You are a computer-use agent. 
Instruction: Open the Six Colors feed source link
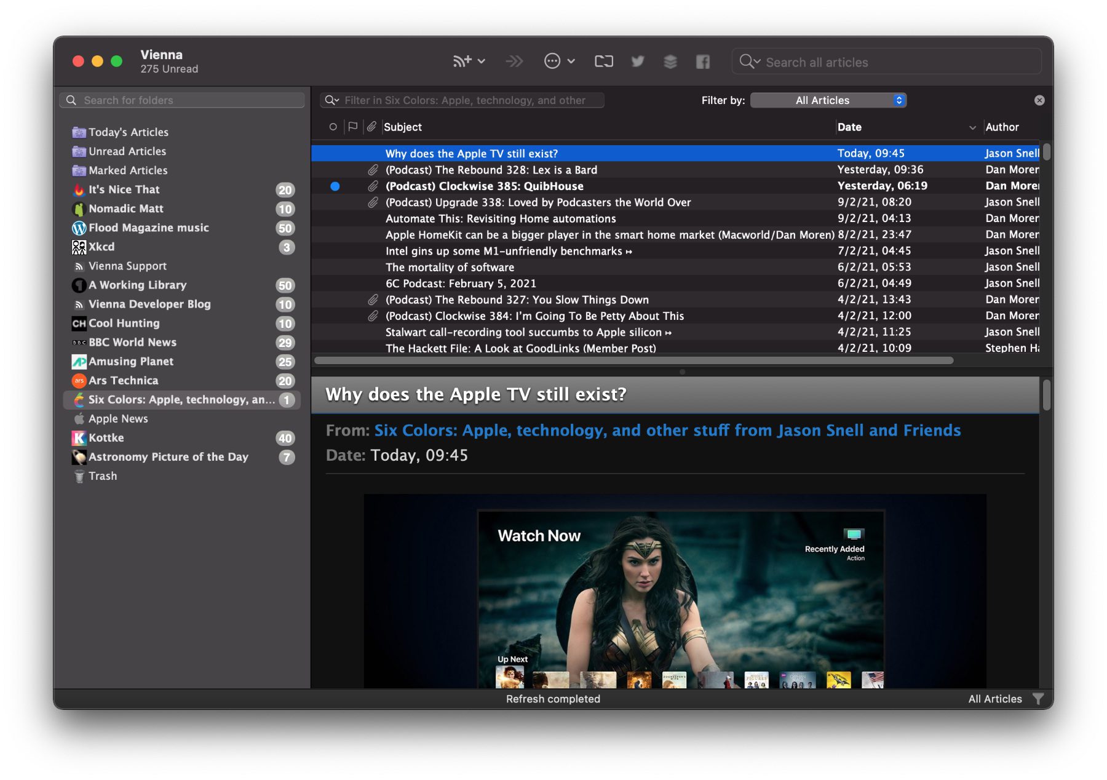click(667, 430)
